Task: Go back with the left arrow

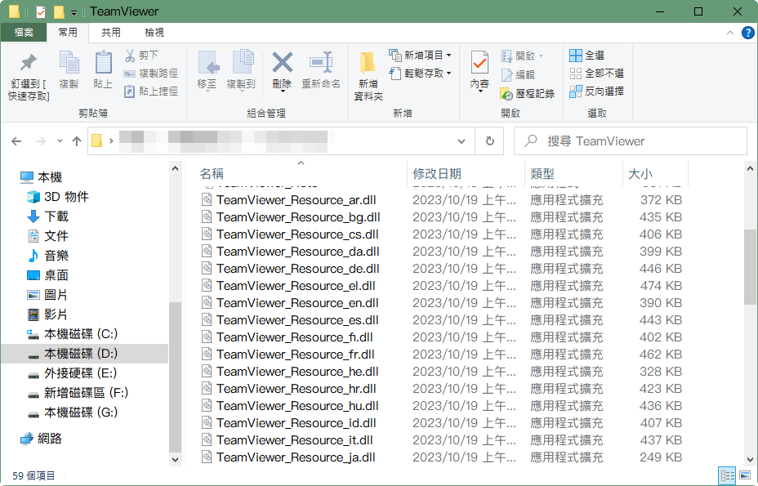Action: click(16, 141)
